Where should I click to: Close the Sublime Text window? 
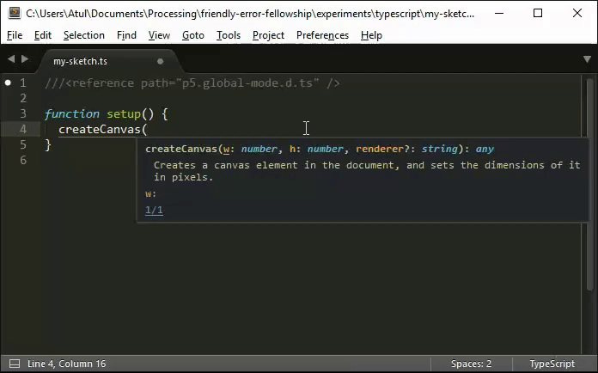tap(577, 14)
